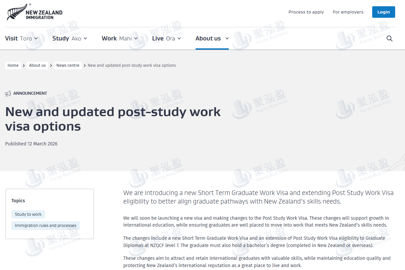Open the Work Mahi dropdown chevron
Image resolution: width=405 pixels, height=270 pixels.
(x=136, y=38)
